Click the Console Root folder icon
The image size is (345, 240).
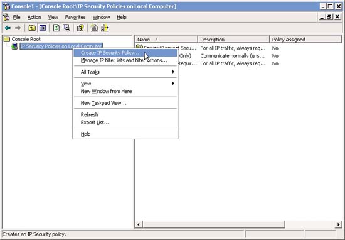click(7, 39)
